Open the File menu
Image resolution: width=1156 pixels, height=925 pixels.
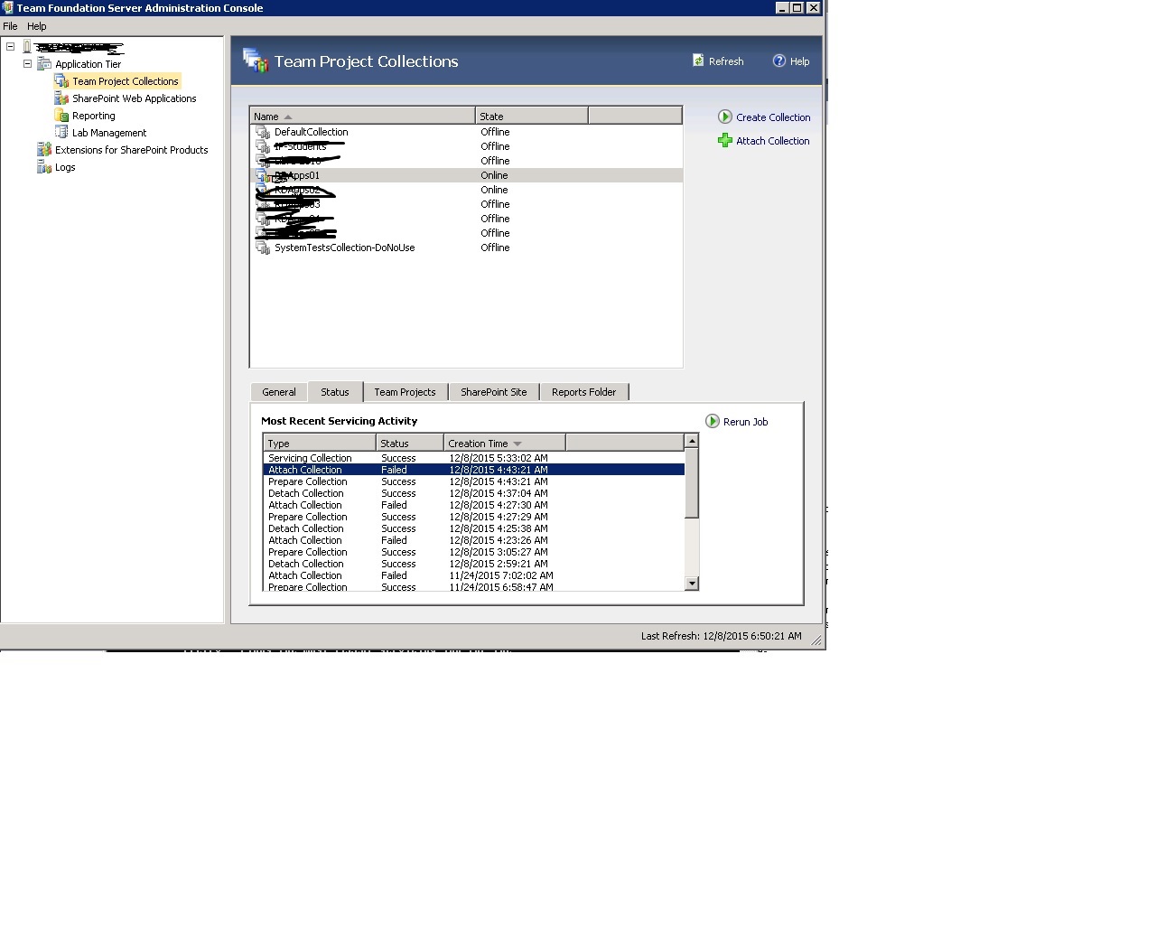(x=10, y=26)
